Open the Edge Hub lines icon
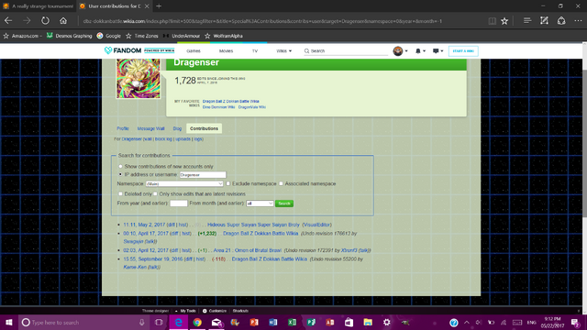 click(x=527, y=20)
